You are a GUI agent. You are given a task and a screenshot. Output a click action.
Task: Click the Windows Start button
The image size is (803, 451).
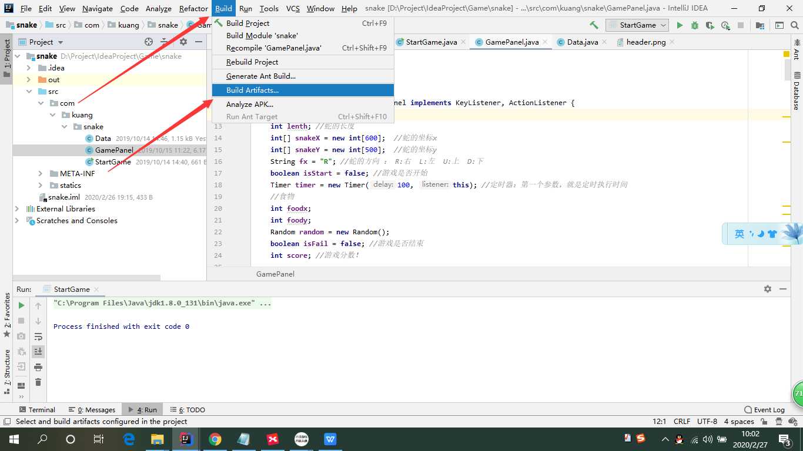[x=14, y=439]
